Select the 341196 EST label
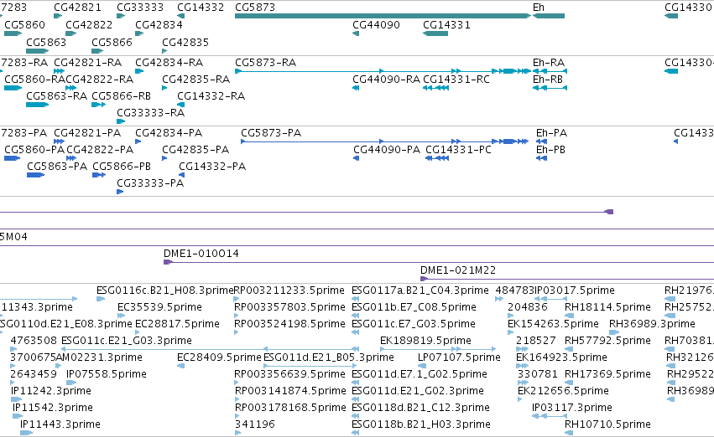Image resolution: width=714 pixels, height=437 pixels. pyautogui.click(x=255, y=424)
